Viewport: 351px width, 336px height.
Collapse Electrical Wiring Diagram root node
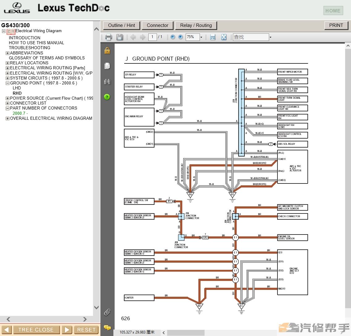[4, 31]
